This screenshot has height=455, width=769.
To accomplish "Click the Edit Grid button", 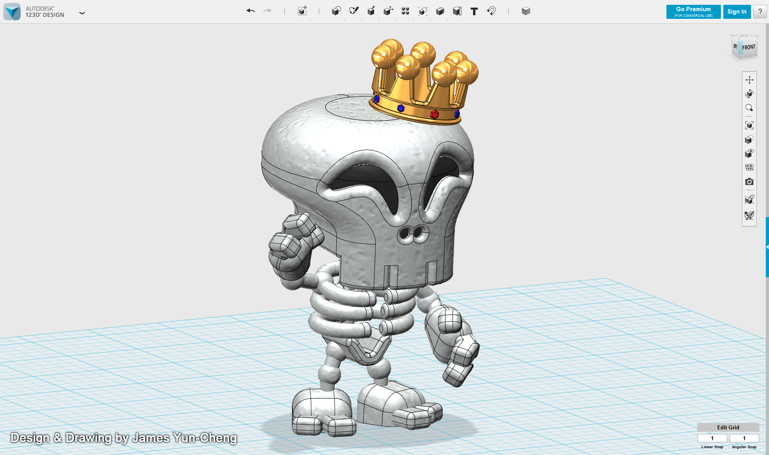I will [728, 427].
